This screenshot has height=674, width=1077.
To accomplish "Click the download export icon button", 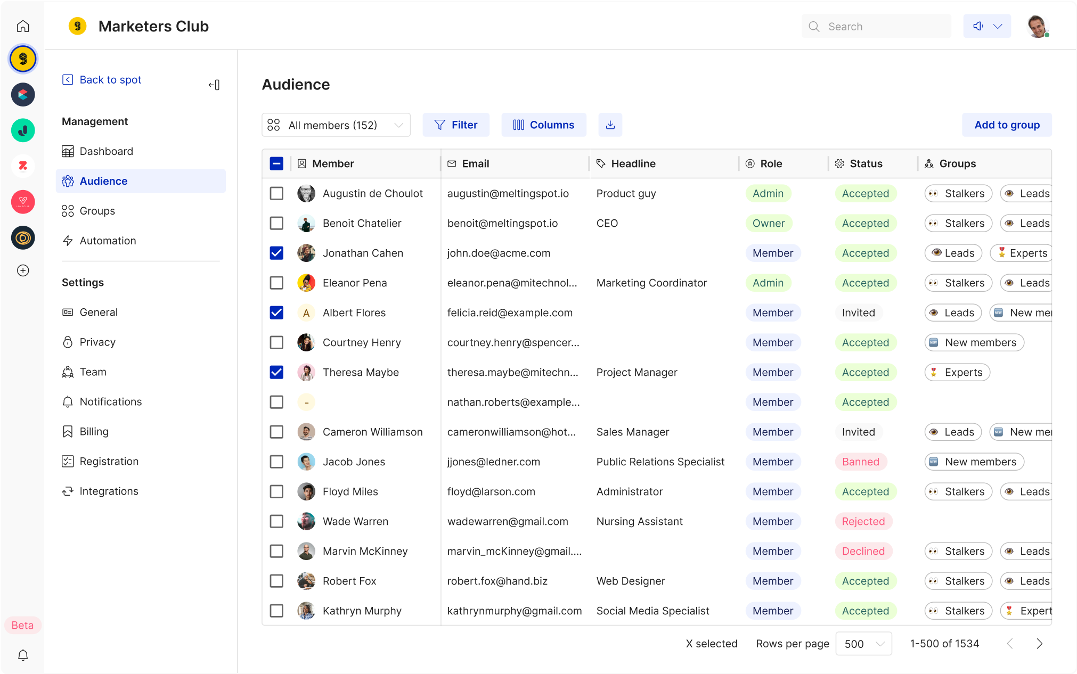I will [x=610, y=125].
